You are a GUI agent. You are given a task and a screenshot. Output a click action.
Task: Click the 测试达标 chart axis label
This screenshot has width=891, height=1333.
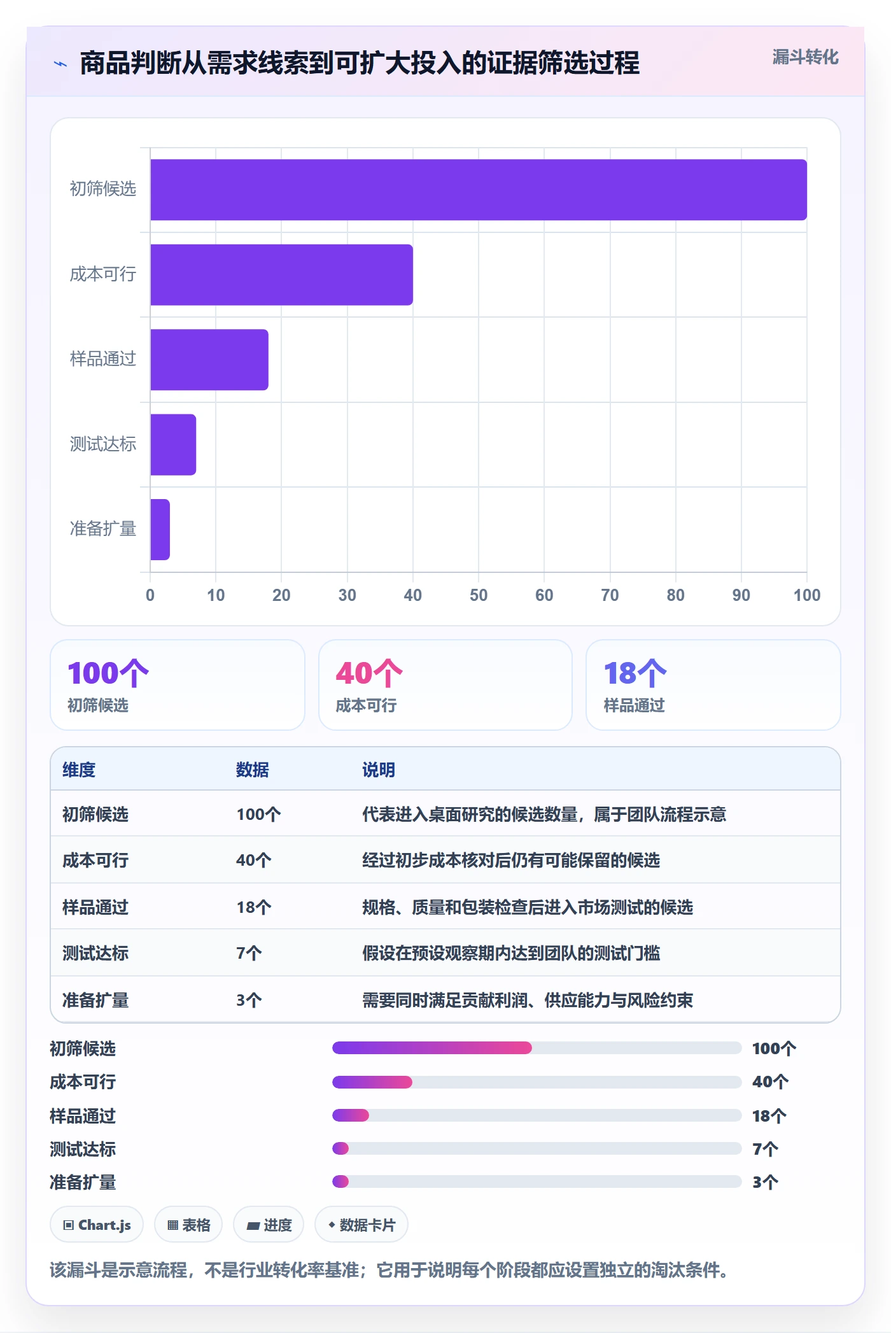[103, 444]
